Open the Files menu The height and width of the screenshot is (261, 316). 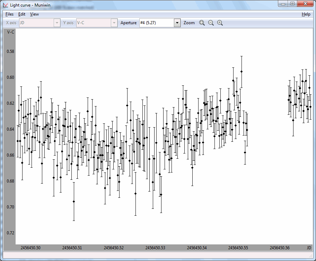9,14
